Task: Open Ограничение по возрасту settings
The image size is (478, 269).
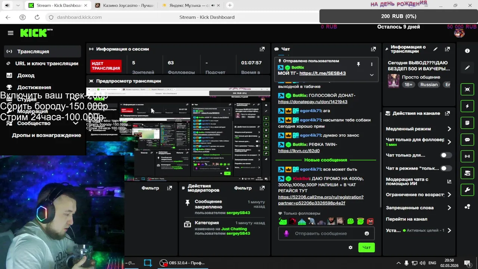Action: [419, 195]
